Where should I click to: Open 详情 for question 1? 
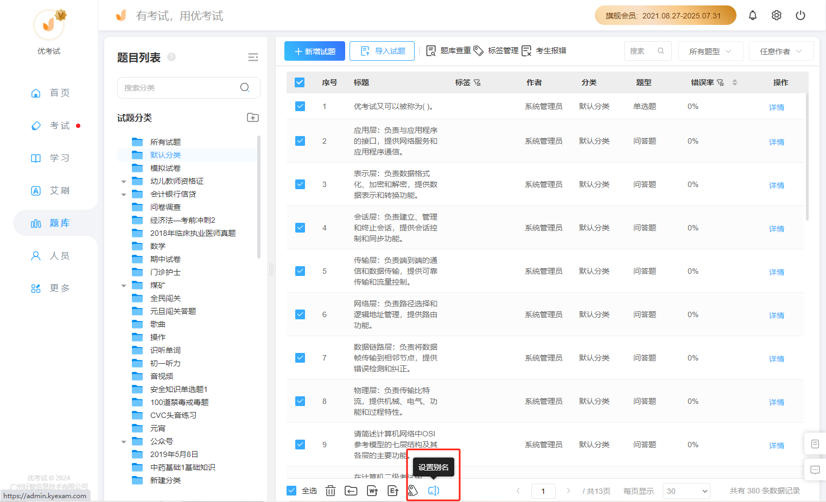[x=777, y=107]
